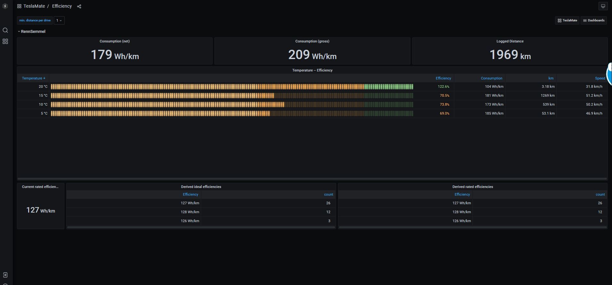This screenshot has width=612, height=285.
Task: Sort by km column header
Action: (x=551, y=78)
